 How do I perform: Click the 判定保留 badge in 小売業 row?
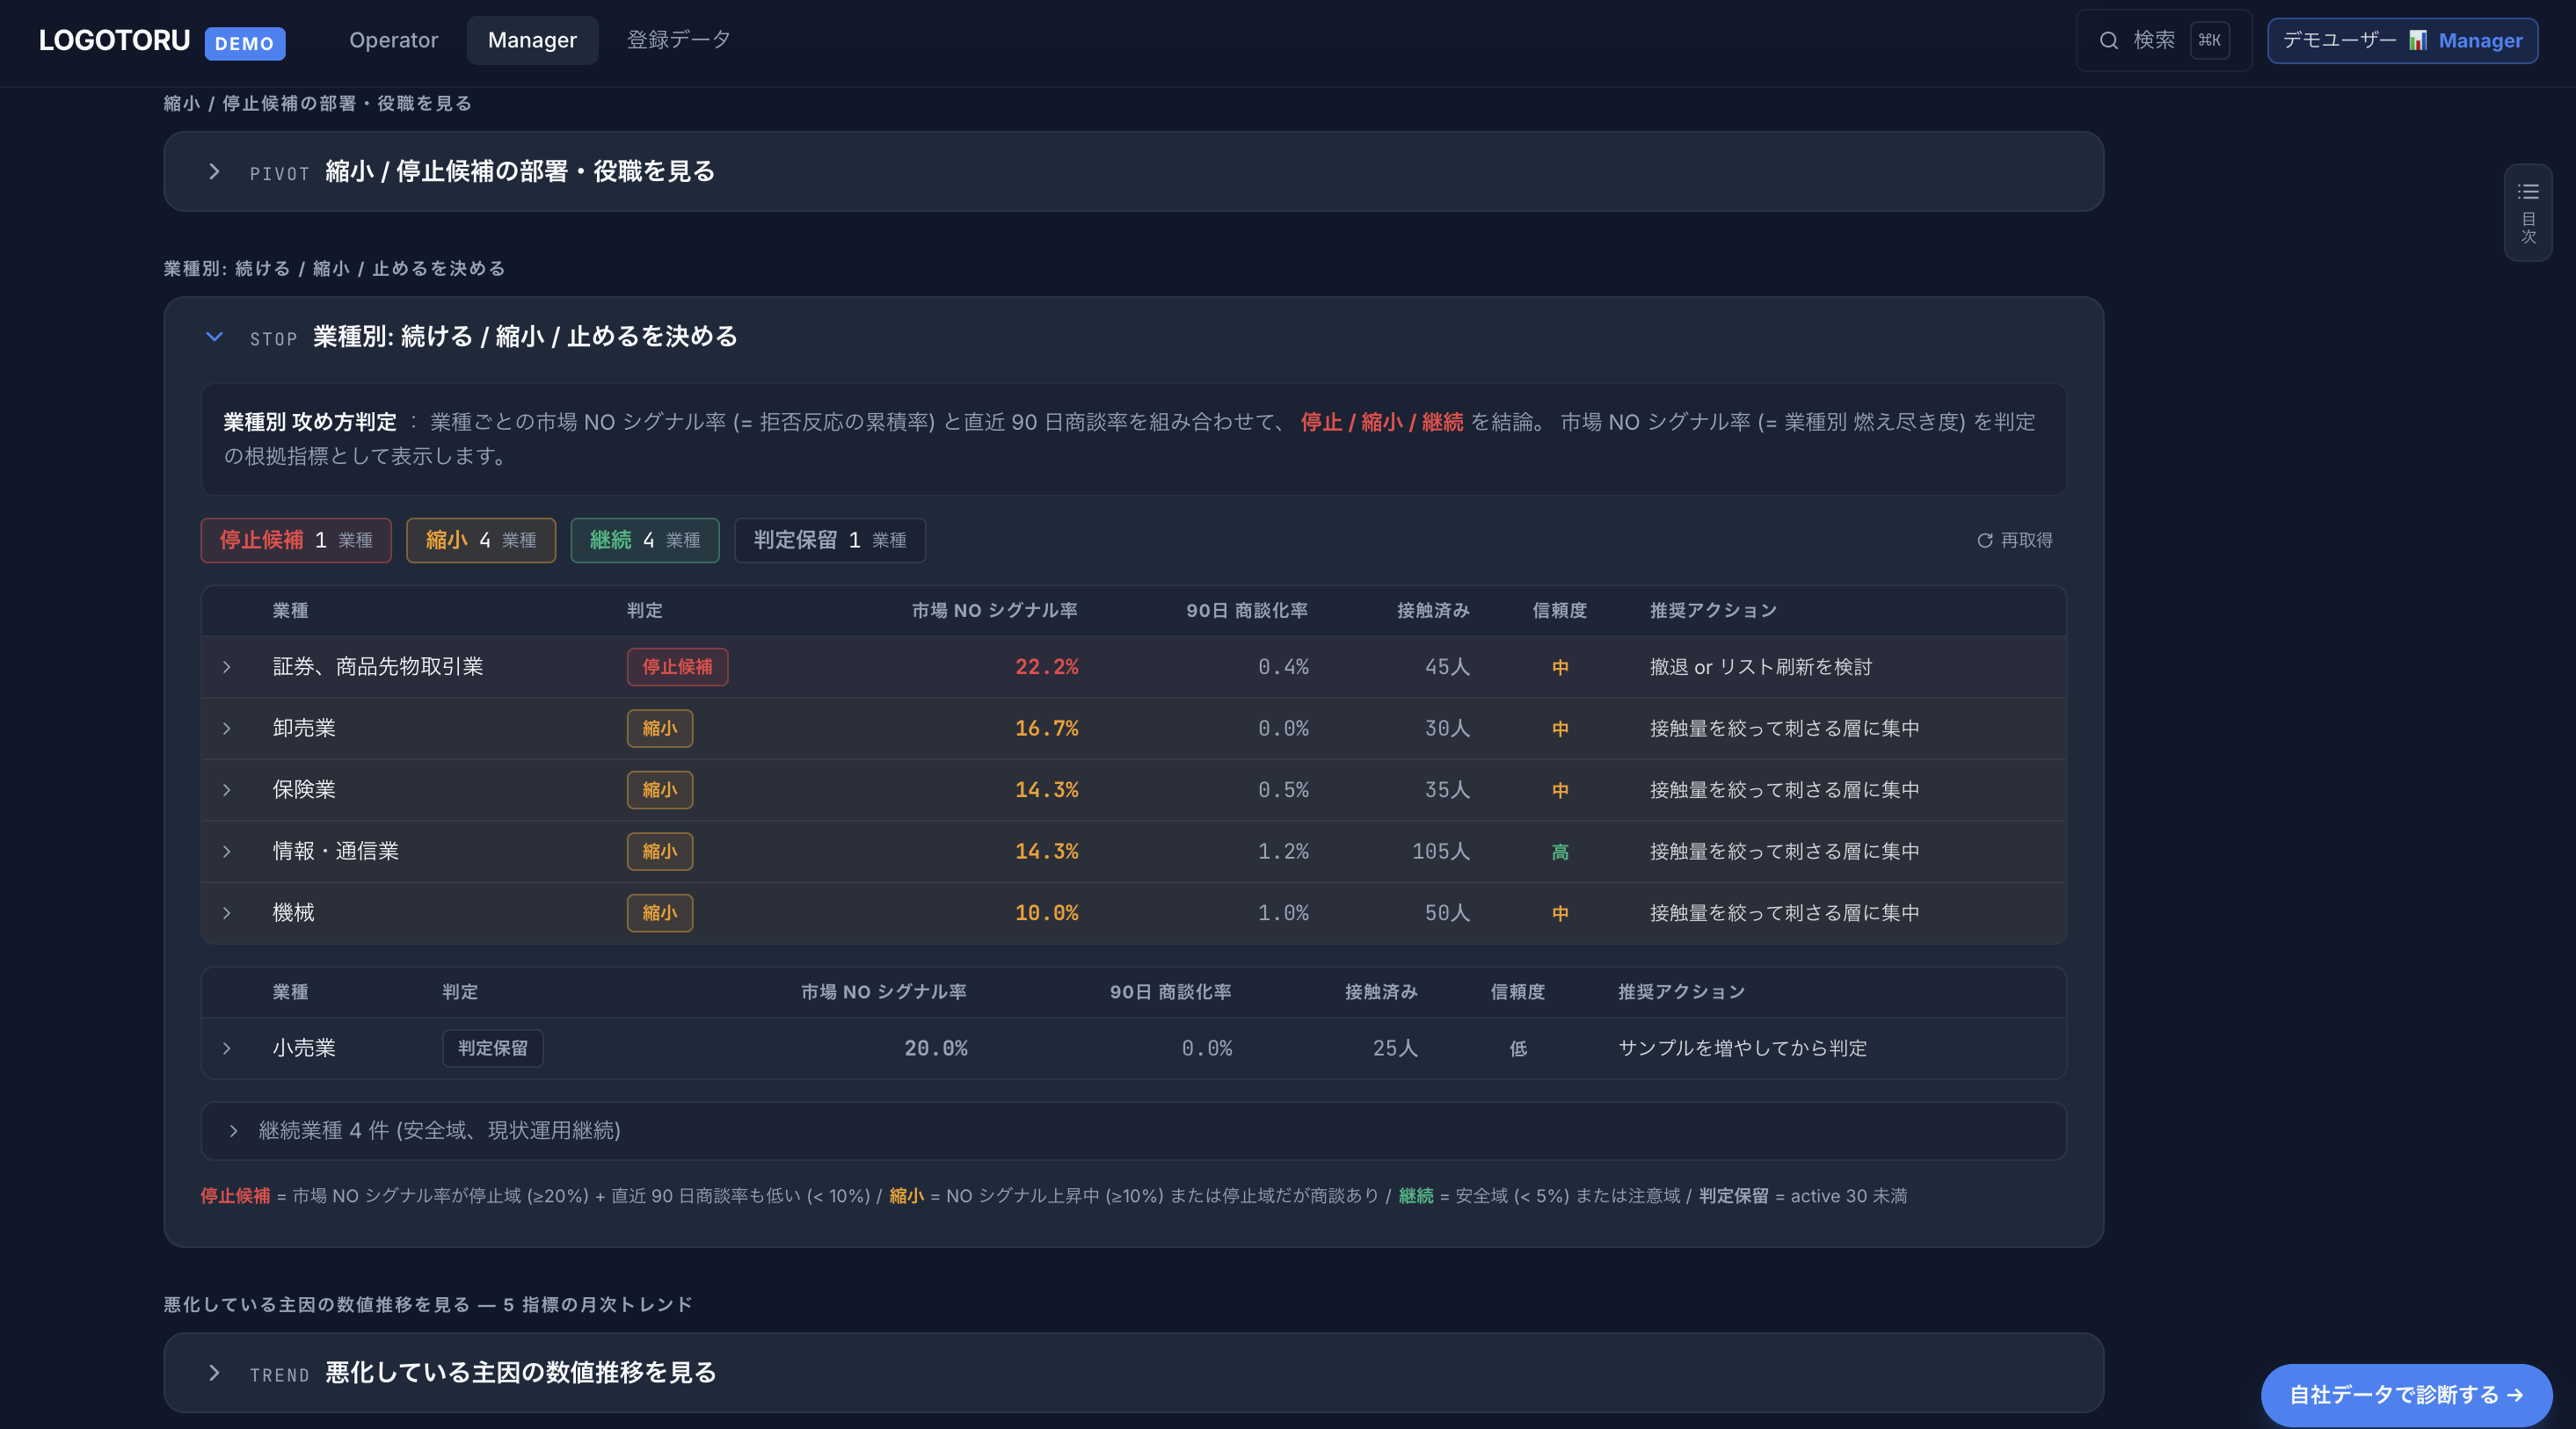(x=493, y=1048)
